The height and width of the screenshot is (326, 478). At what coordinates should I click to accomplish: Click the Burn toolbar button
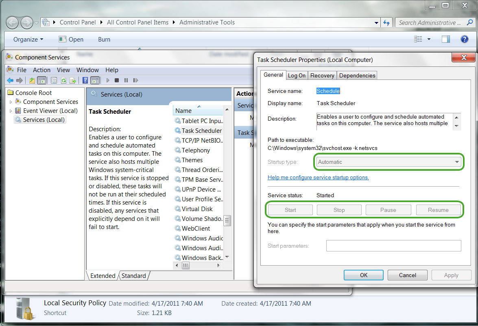[x=104, y=40]
